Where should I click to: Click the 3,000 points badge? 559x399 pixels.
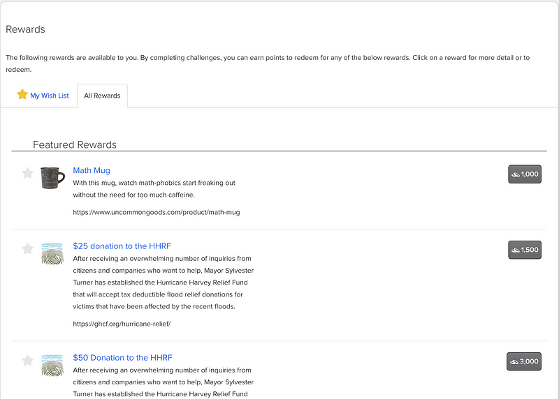[524, 361]
